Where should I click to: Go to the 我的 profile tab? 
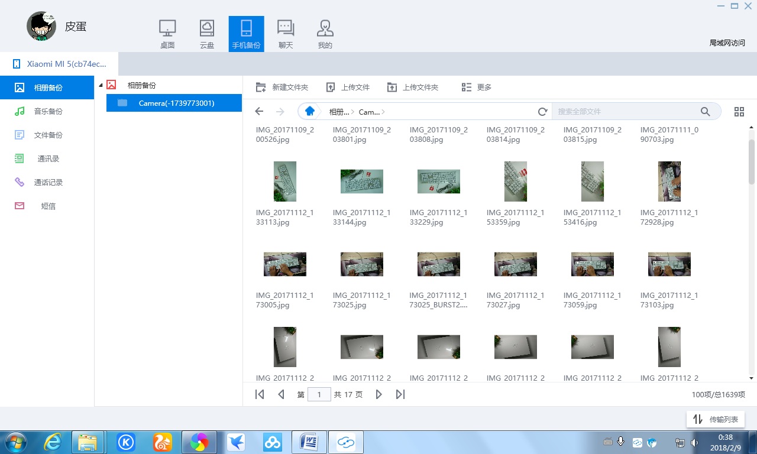tap(325, 34)
